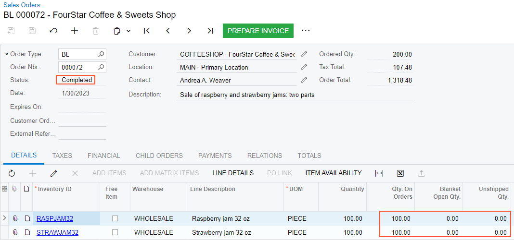This screenshot has height=240, width=514.
Task: Open more actions ellipsis menu
Action: [x=306, y=30]
